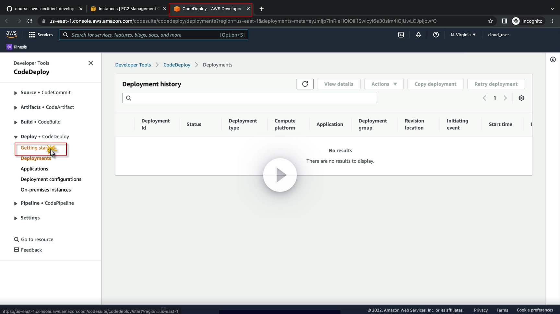Open AWS CloudShell icon
Image resolution: width=560 pixels, height=314 pixels.
401,35
